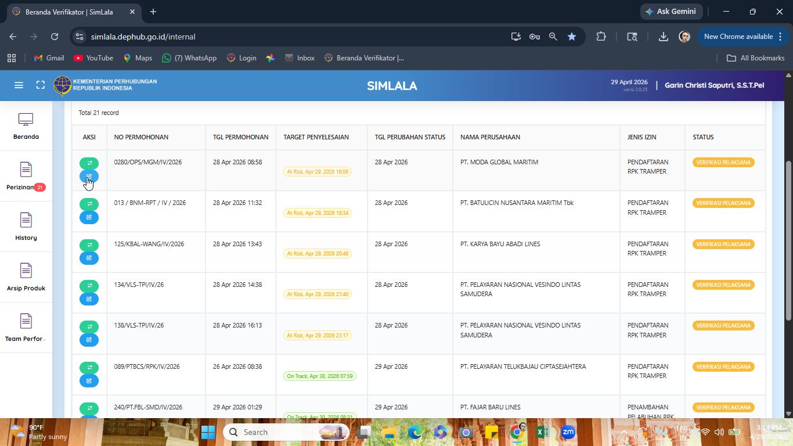This screenshot has height=446, width=793.
Task: Switch to Beranda Verifikator browser tab
Action: [x=69, y=12]
